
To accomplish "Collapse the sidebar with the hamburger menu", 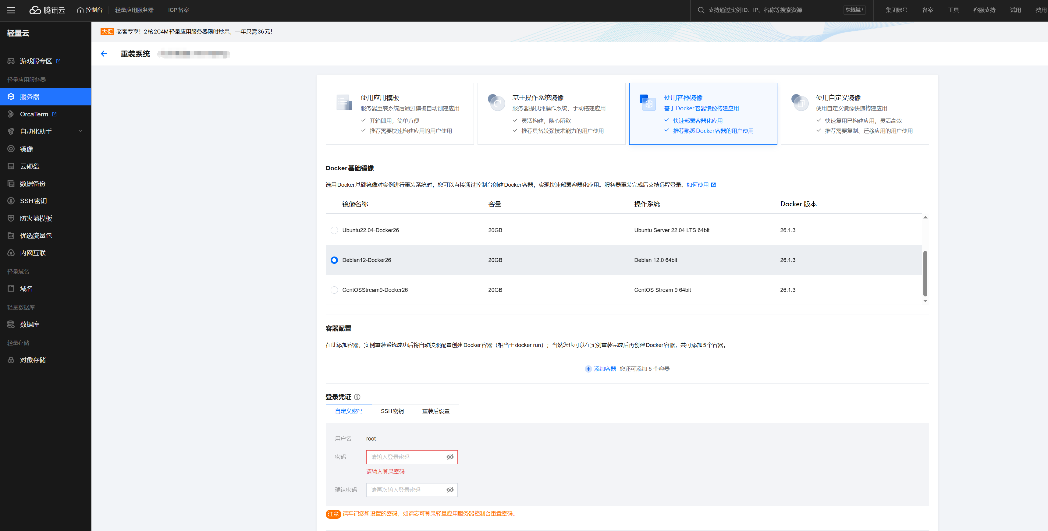I will [x=11, y=10].
